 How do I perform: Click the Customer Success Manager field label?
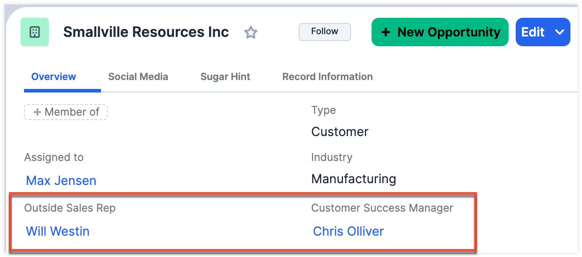click(x=382, y=208)
